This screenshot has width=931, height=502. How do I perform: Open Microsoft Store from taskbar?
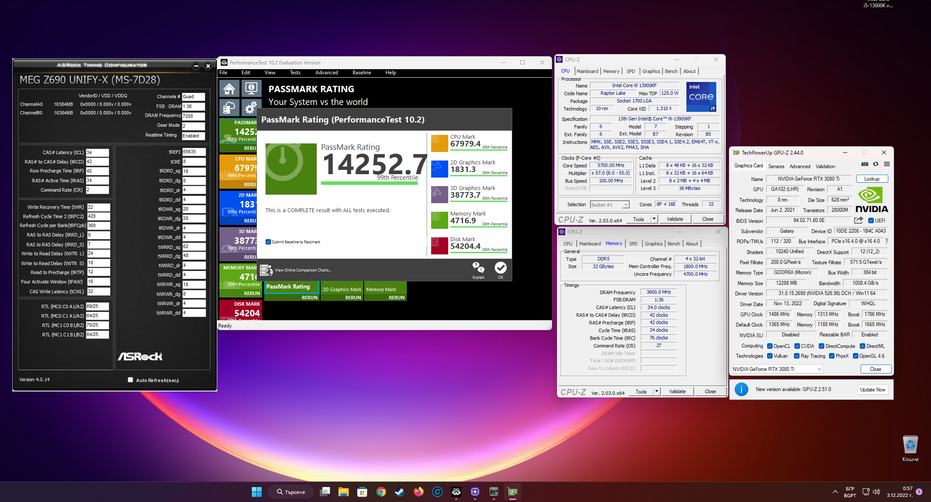click(362, 492)
